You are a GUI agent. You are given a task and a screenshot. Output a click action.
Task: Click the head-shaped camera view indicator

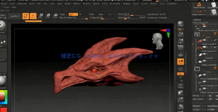click(x=158, y=41)
